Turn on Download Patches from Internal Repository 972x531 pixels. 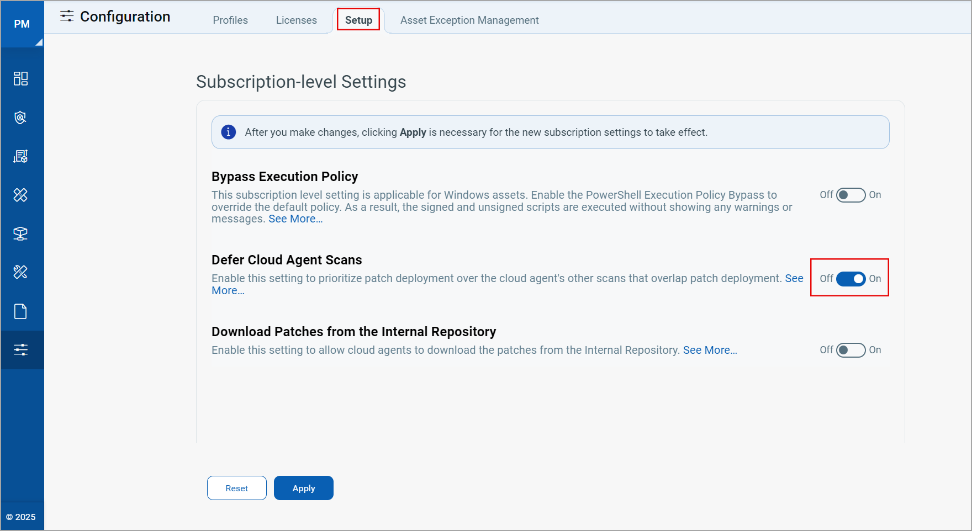coord(850,350)
